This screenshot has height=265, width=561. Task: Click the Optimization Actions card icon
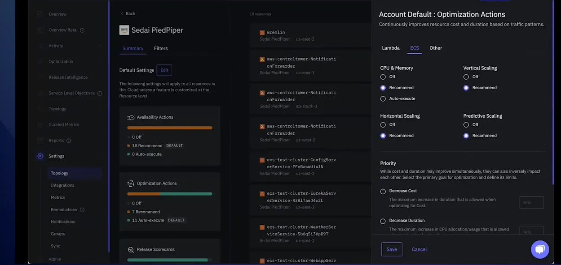click(x=131, y=184)
